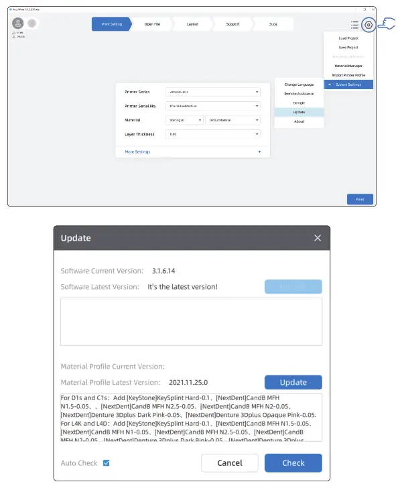Screen dimensions: 402x492
Task: Open Material Manager from the menu
Action: click(x=348, y=66)
